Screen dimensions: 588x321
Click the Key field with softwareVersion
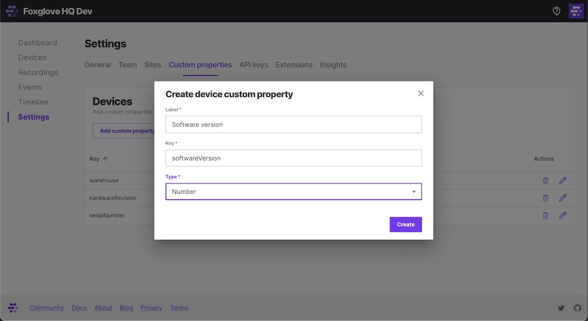[x=293, y=158]
